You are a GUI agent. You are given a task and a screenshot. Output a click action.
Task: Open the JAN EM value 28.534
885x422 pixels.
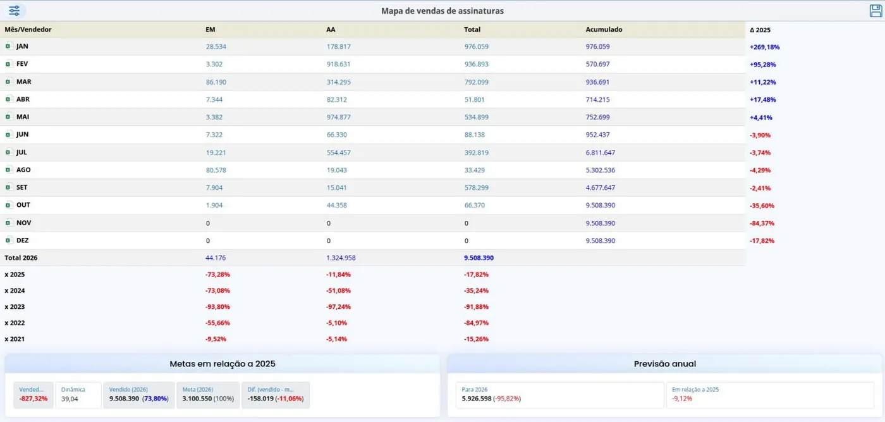(216, 47)
